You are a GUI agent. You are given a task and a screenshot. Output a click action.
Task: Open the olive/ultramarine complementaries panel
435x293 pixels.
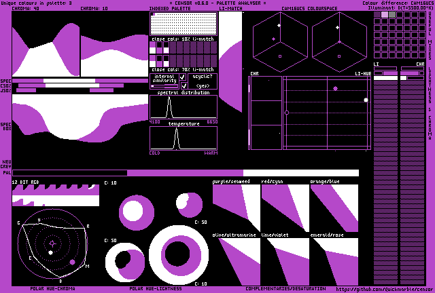click(237, 261)
